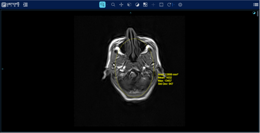Select the elliptical ROI measurement tool
The height and width of the screenshot is (133, 260).
[x=102, y=5]
